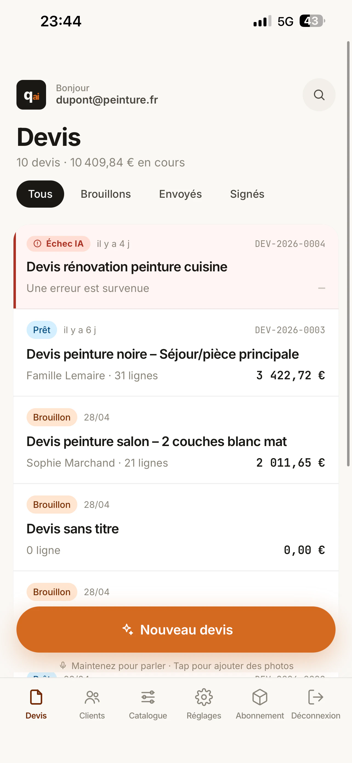Open Devis rénovation peinture cuisine
The image size is (352, 763).
point(176,267)
